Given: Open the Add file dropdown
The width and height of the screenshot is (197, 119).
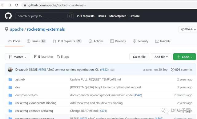Looking at the screenshot, I should [x=161, y=57].
